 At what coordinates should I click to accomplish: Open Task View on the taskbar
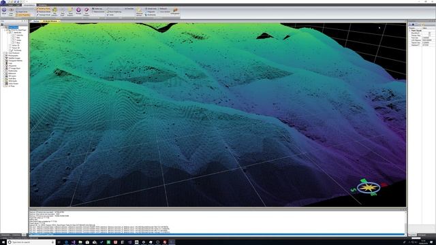pyautogui.click(x=59, y=242)
